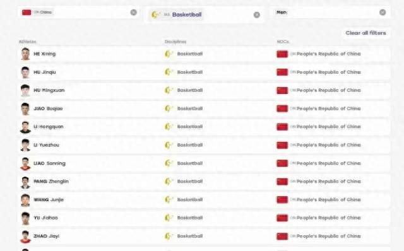
Task: Open ZHAO Jiayi athlete photo
Action: click(25, 236)
